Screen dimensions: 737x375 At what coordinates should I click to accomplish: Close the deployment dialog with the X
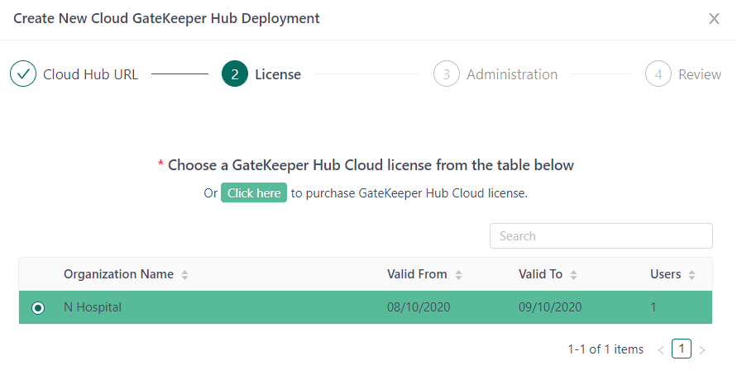(714, 19)
